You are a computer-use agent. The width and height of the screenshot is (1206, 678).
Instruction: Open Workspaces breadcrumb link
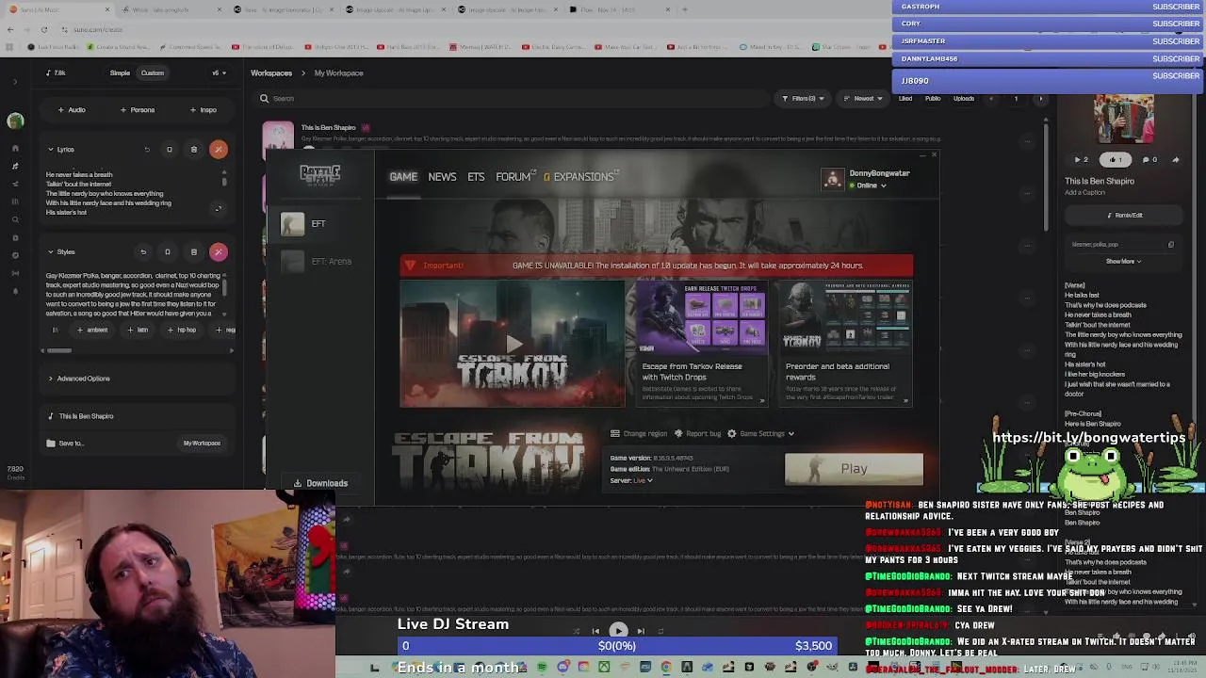coord(271,73)
